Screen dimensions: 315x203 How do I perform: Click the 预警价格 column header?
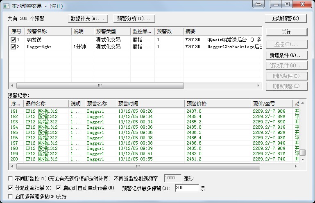[217, 103]
